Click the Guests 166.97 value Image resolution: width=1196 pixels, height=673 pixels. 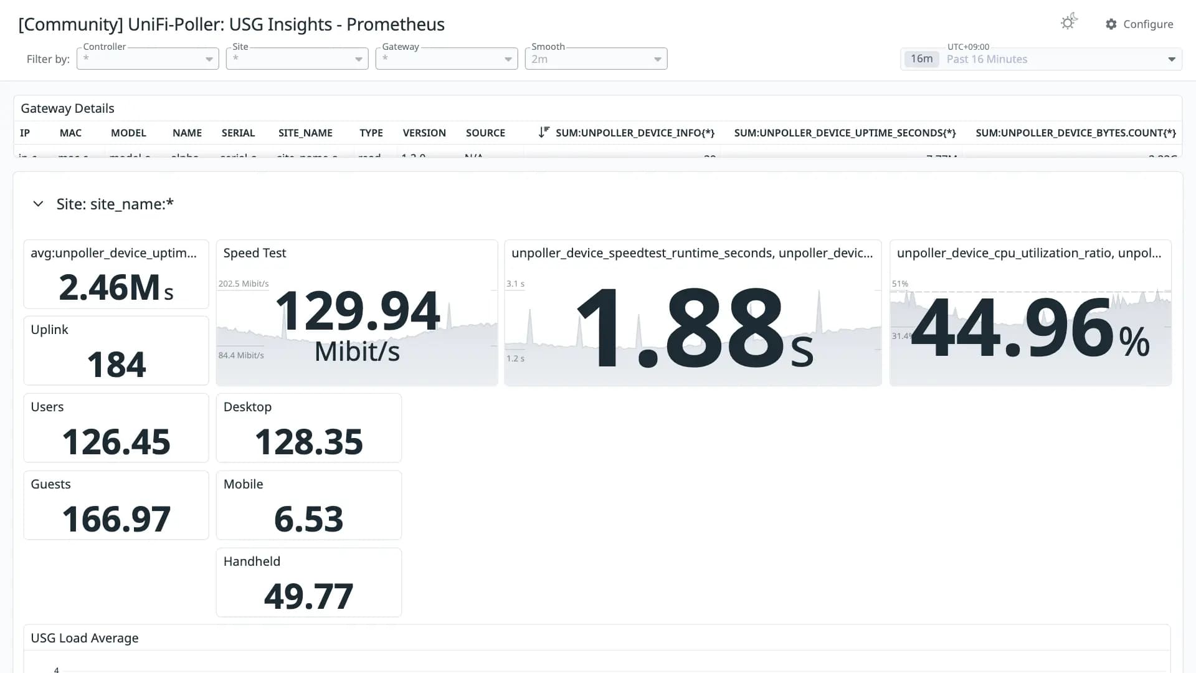(116, 519)
